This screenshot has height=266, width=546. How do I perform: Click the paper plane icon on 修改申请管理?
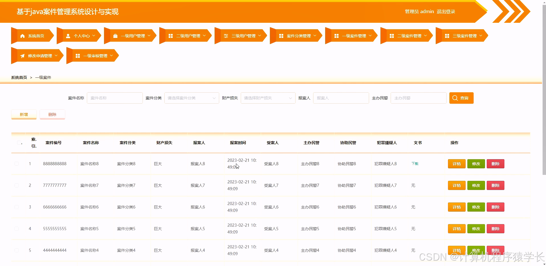coord(23,56)
